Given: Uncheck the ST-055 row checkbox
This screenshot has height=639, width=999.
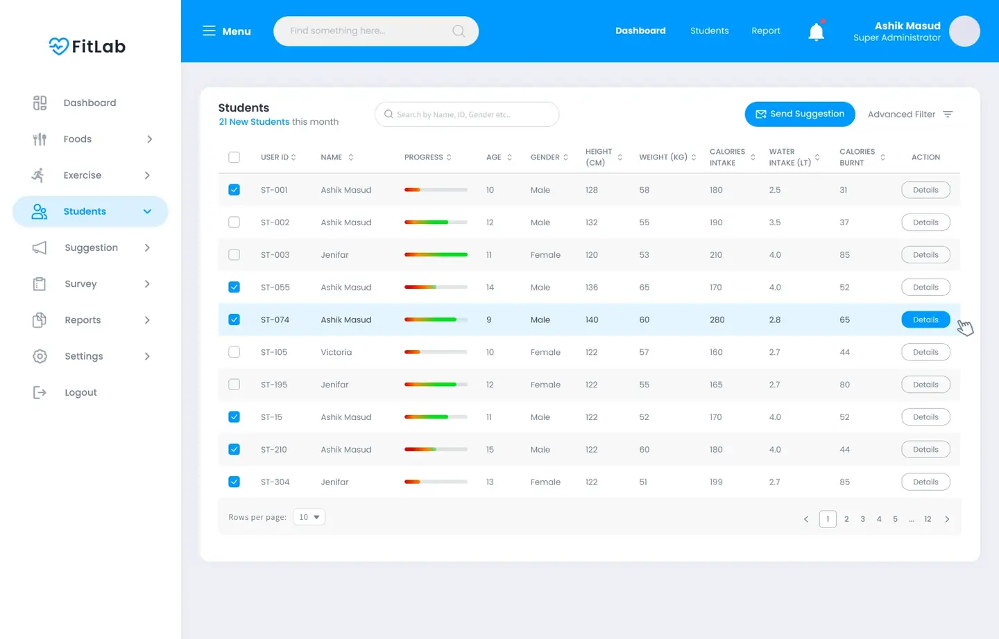Looking at the screenshot, I should click(x=234, y=287).
